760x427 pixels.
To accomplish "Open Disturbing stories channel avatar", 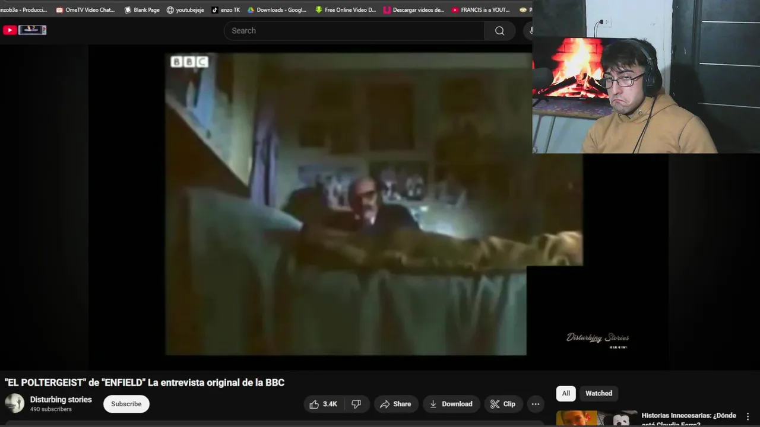I will (x=14, y=403).
